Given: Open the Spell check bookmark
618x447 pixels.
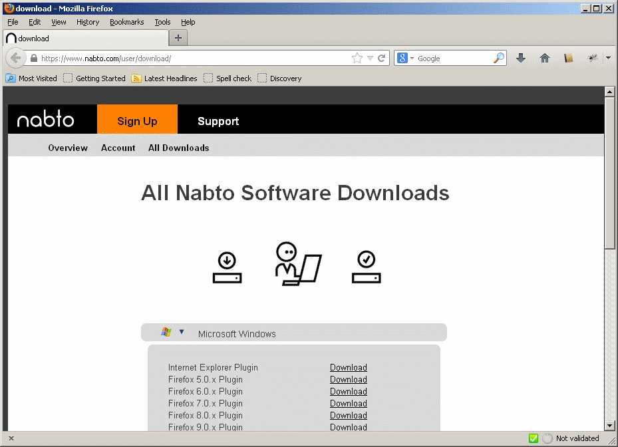Looking at the screenshot, I should point(228,78).
